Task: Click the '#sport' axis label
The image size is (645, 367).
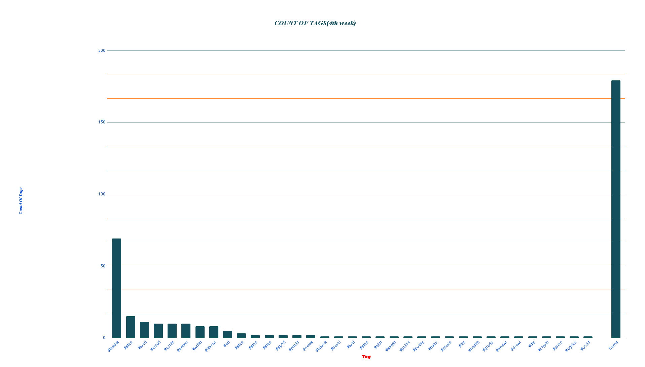Action: [x=281, y=346]
